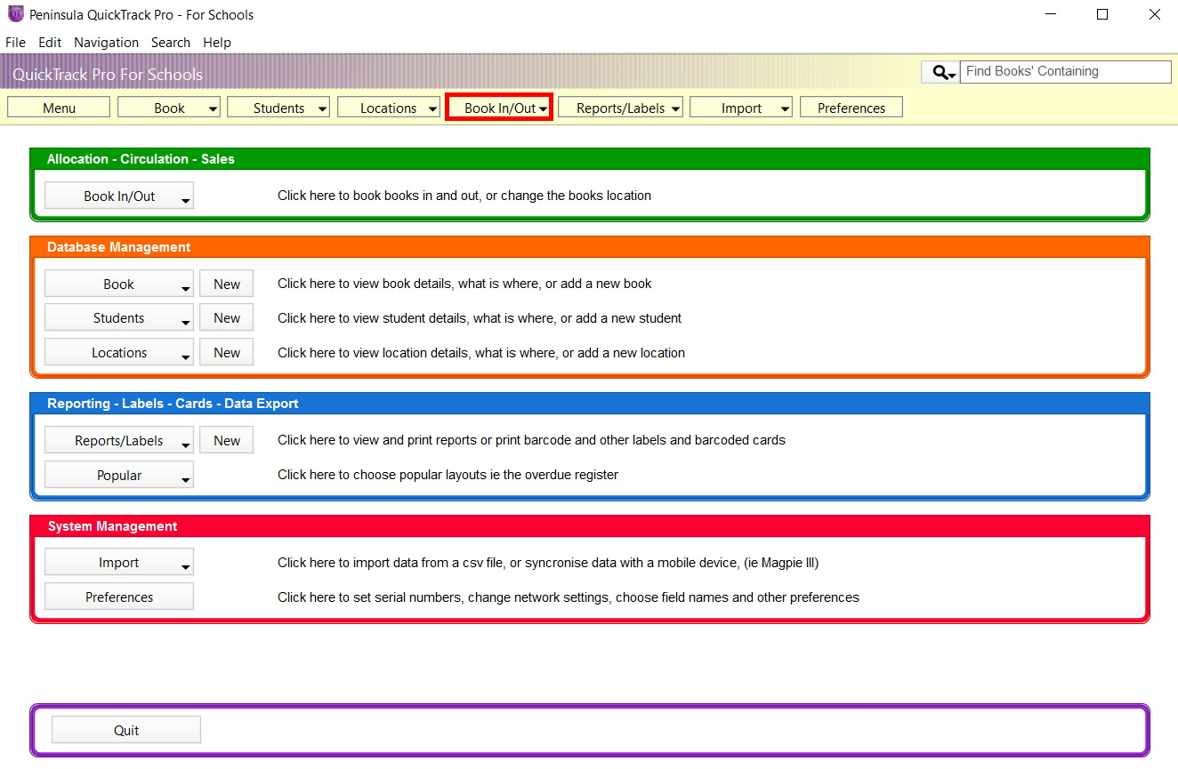Click the Menu toolbar button
Screen dimensions: 1178x769
(59, 108)
